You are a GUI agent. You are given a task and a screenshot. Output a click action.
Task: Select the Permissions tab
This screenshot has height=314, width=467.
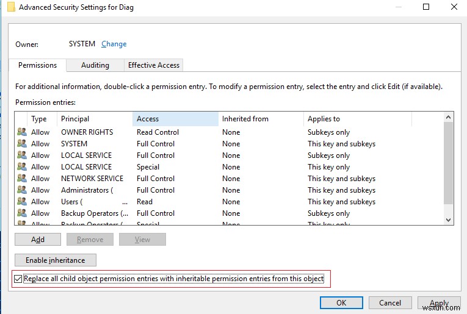37,65
